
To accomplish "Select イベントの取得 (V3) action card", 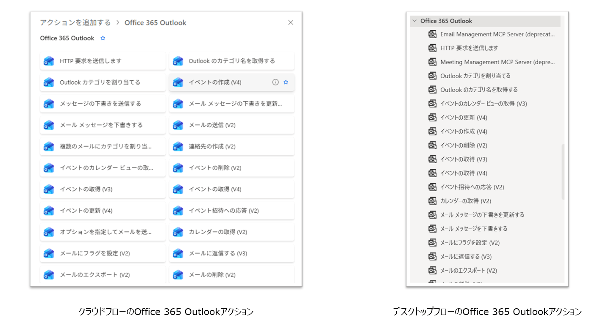I will [x=103, y=189].
